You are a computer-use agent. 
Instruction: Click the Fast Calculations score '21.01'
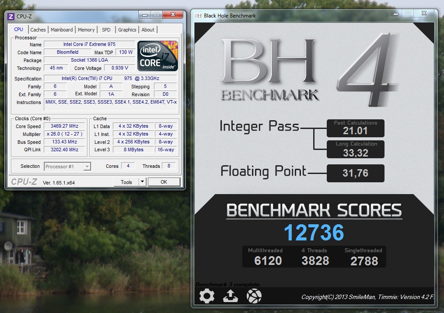[x=355, y=131]
